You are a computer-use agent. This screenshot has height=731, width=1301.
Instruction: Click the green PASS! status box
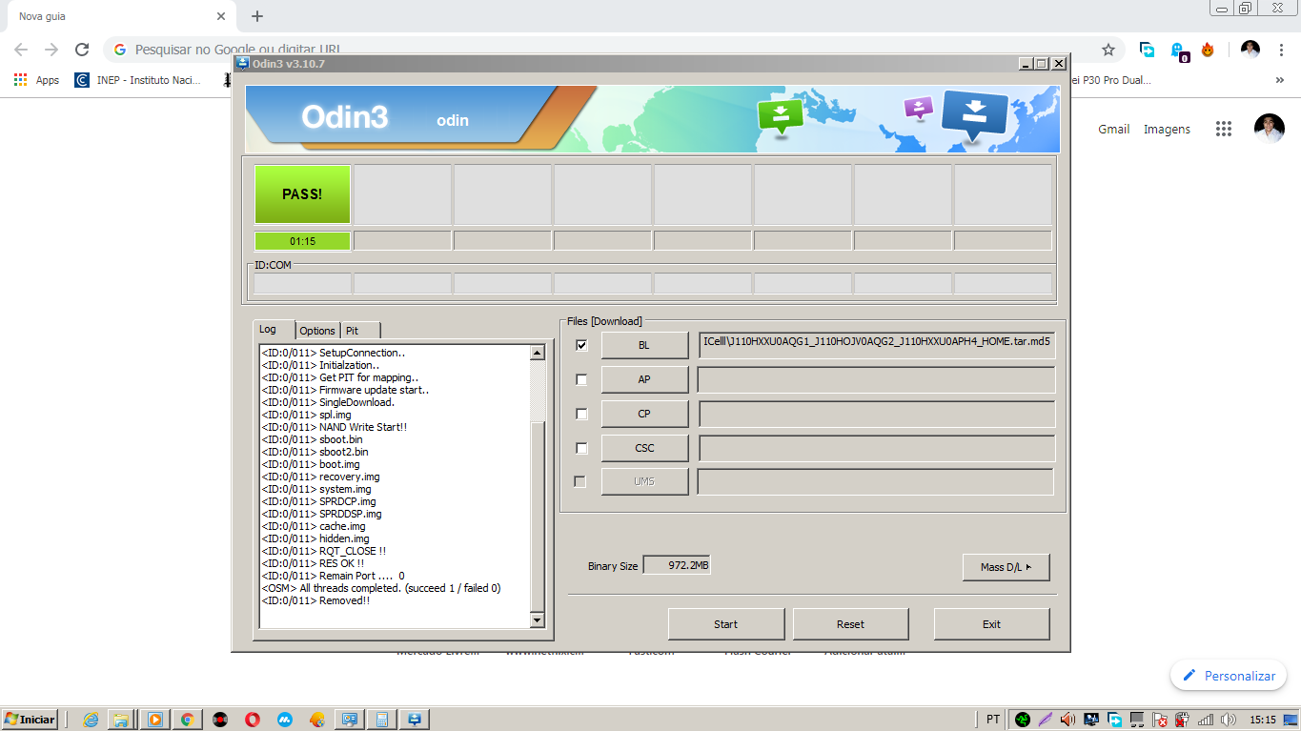pos(302,193)
